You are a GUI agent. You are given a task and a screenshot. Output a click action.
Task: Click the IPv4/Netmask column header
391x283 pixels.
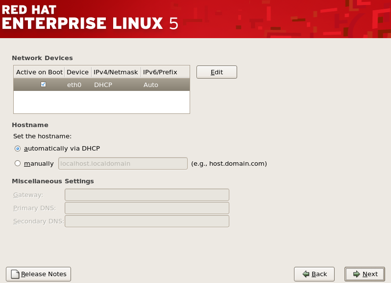[x=116, y=72]
